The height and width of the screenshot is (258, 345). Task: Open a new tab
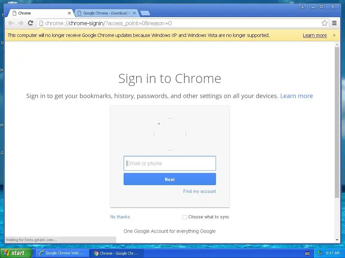point(145,13)
